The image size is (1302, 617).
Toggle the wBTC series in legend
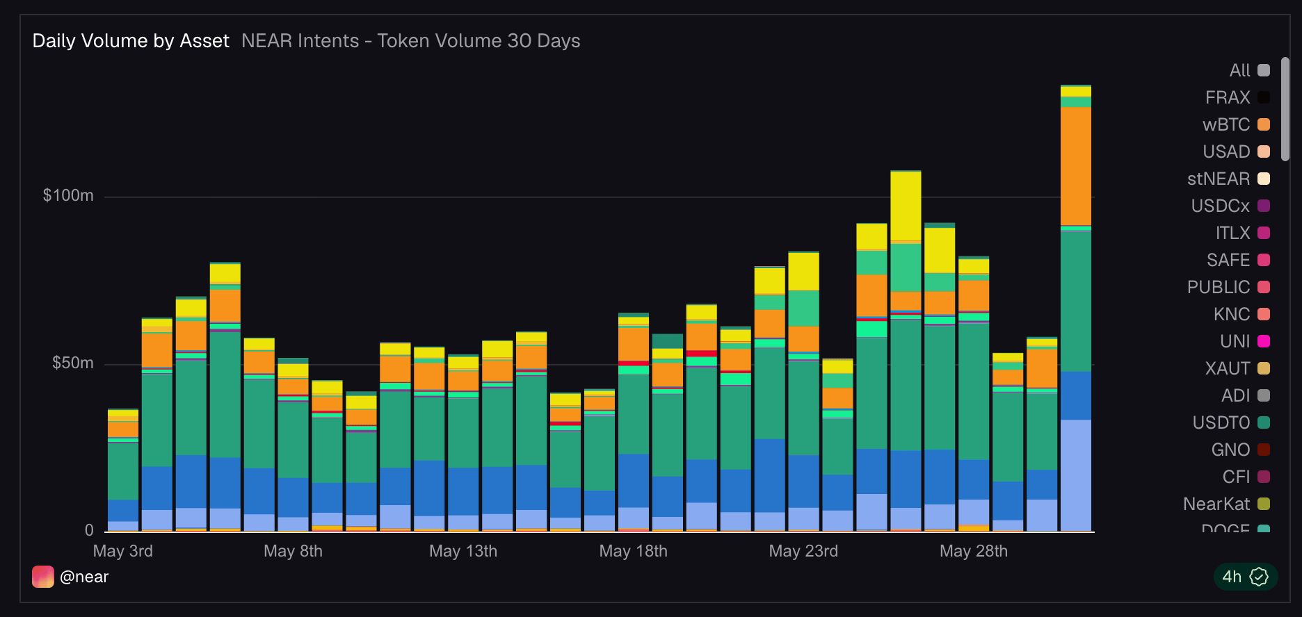point(1237,124)
